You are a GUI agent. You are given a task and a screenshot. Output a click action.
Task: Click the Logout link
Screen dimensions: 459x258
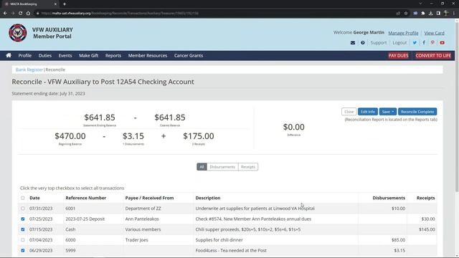(399, 43)
